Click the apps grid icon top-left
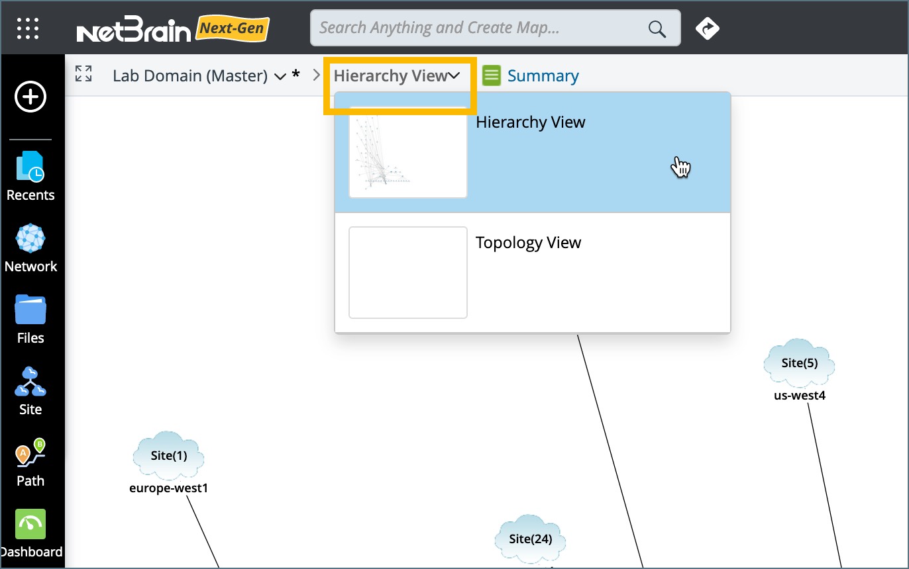Screen dimensions: 909x569 pyautogui.click(x=27, y=28)
